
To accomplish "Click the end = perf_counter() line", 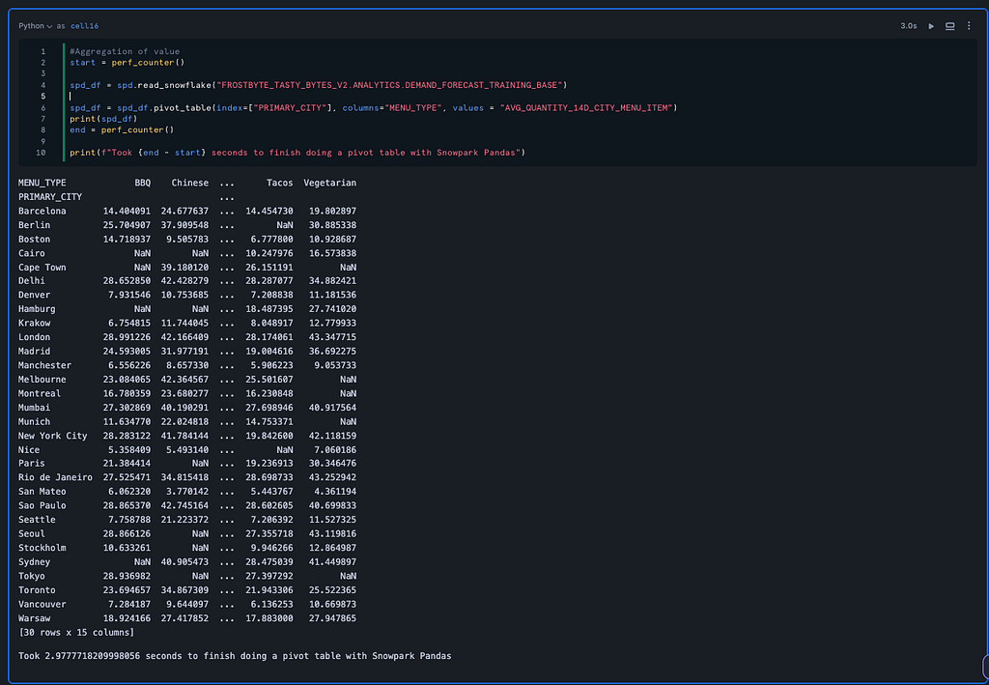I will tap(122, 129).
